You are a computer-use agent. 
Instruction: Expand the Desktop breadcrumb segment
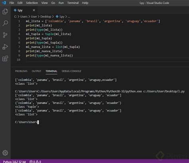tap(46, 17)
